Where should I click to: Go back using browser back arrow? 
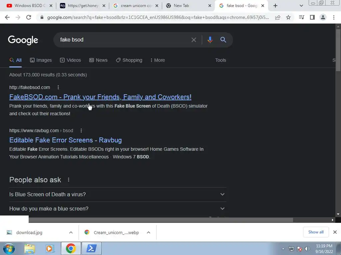7,17
